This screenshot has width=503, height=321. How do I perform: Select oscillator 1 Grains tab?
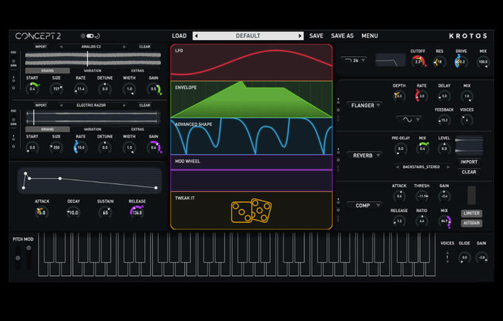tap(47, 71)
